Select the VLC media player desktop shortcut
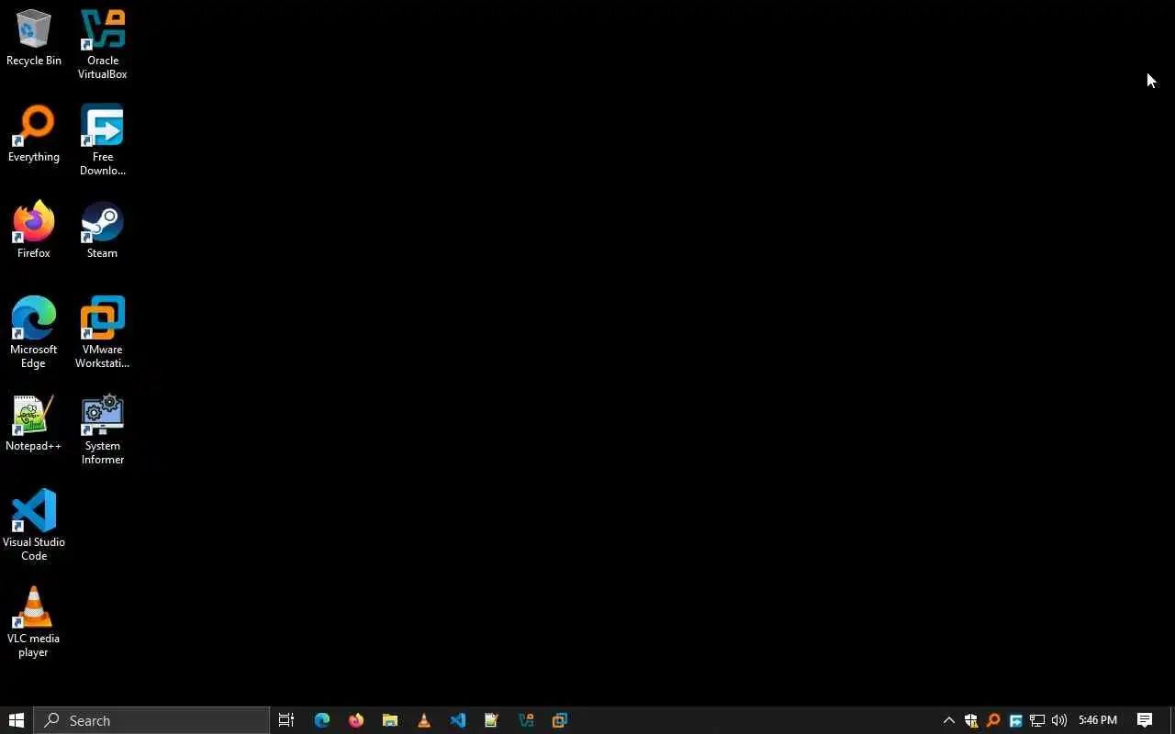This screenshot has width=1175, height=734. 34,622
